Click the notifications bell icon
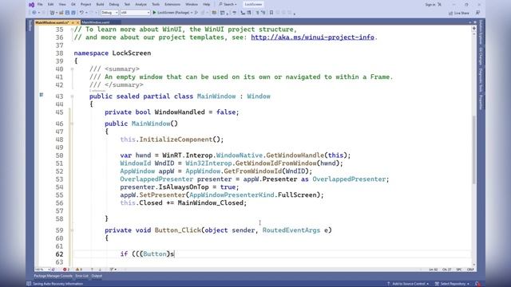Image resolution: width=511 pixels, height=287 pixels. tap(477, 284)
